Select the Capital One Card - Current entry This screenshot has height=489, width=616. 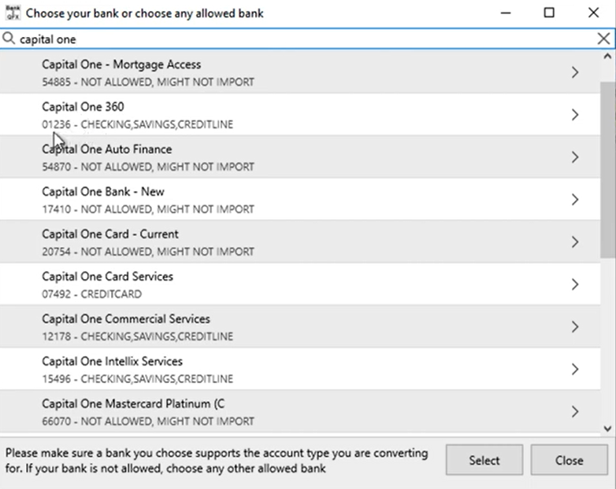(x=300, y=241)
